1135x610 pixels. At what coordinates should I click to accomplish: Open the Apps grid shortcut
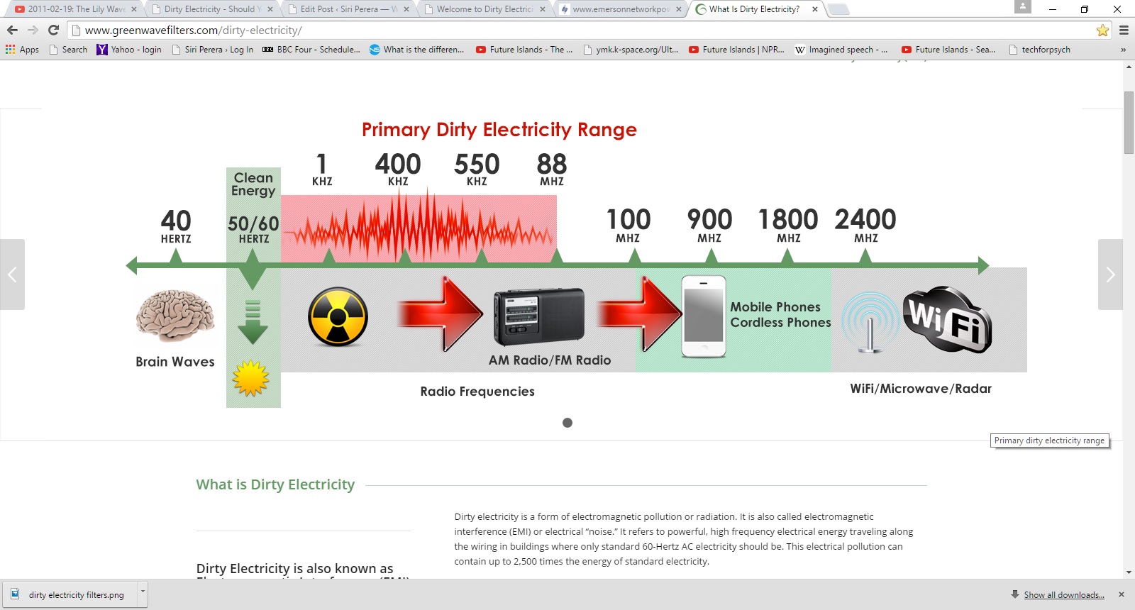[x=22, y=50]
